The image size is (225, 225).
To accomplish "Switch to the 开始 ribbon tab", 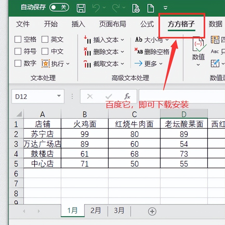I will pos(51,24).
